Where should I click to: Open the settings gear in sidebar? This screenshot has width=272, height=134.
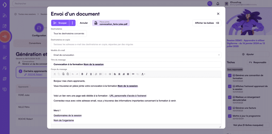pyautogui.click(x=5, y=79)
